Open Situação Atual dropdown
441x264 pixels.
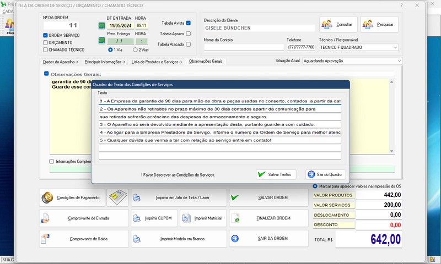click(399, 61)
